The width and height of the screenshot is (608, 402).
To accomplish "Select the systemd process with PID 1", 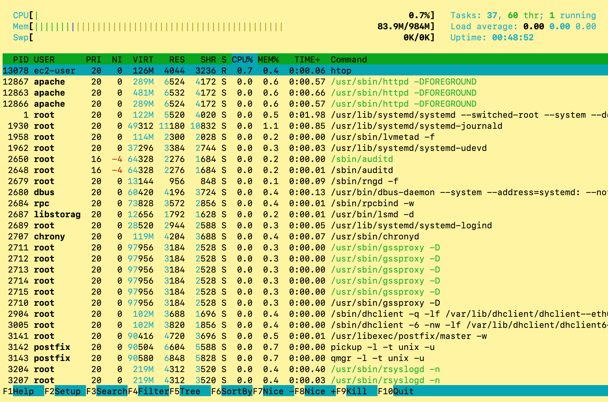I will point(305,115).
